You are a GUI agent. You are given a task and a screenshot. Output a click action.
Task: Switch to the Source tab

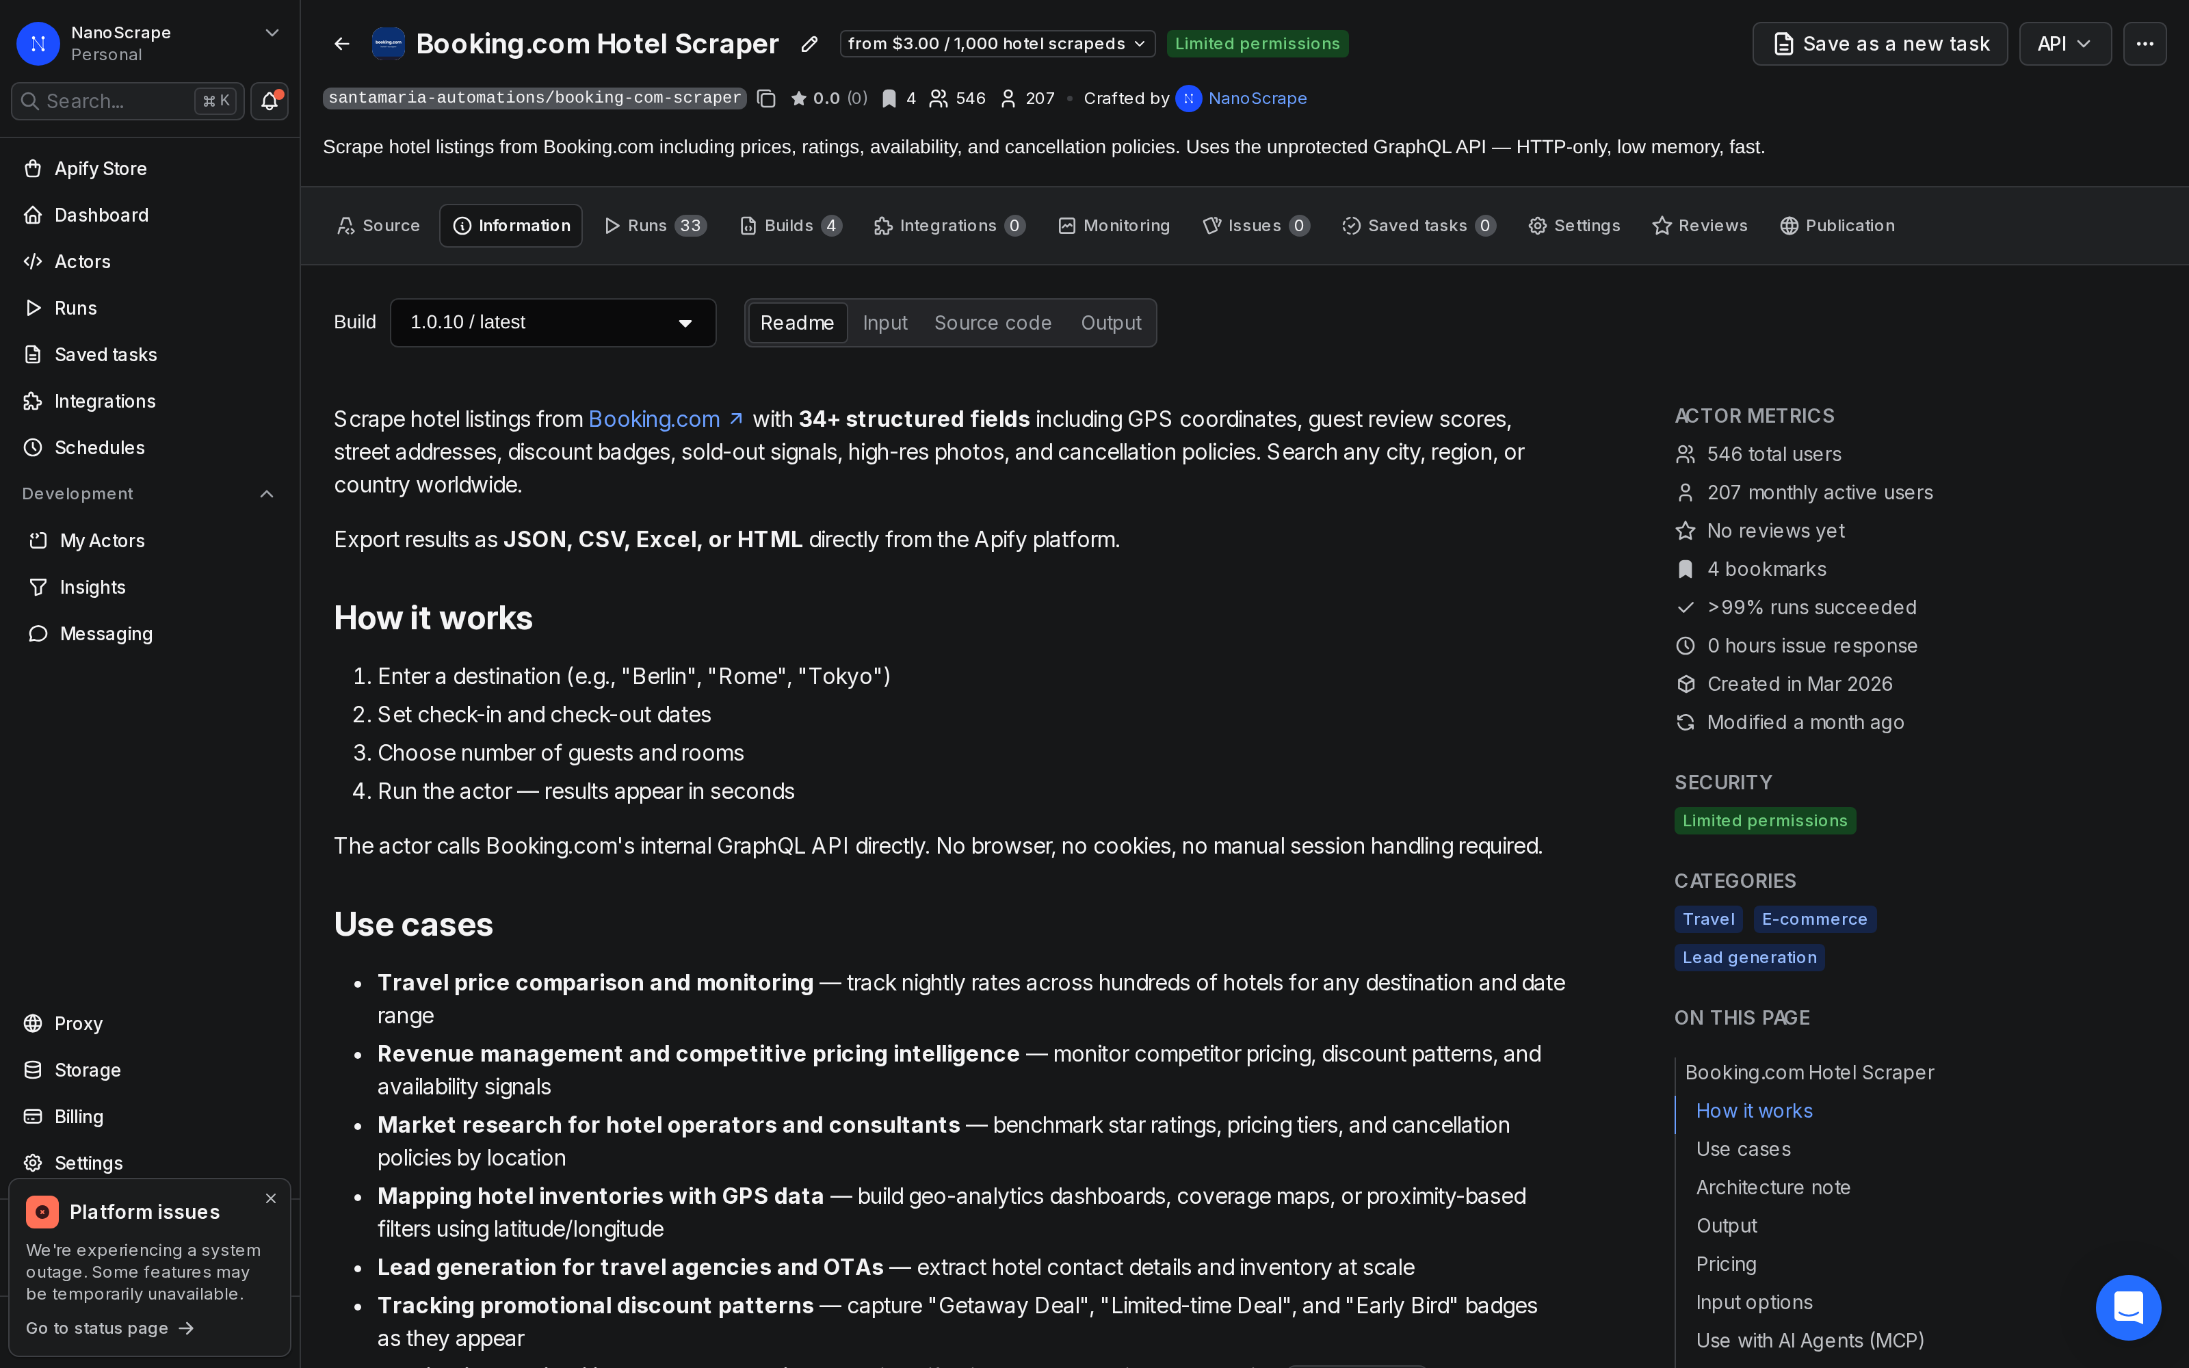378,225
